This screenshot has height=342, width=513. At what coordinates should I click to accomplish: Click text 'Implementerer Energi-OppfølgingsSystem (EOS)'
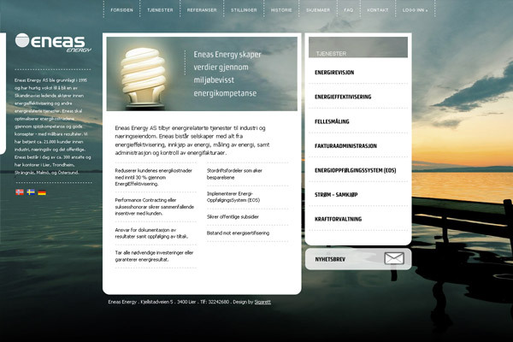point(233,197)
